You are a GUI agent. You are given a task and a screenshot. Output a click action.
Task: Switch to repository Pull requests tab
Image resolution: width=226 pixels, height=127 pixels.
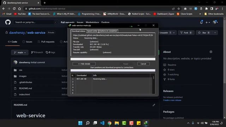[46, 42]
